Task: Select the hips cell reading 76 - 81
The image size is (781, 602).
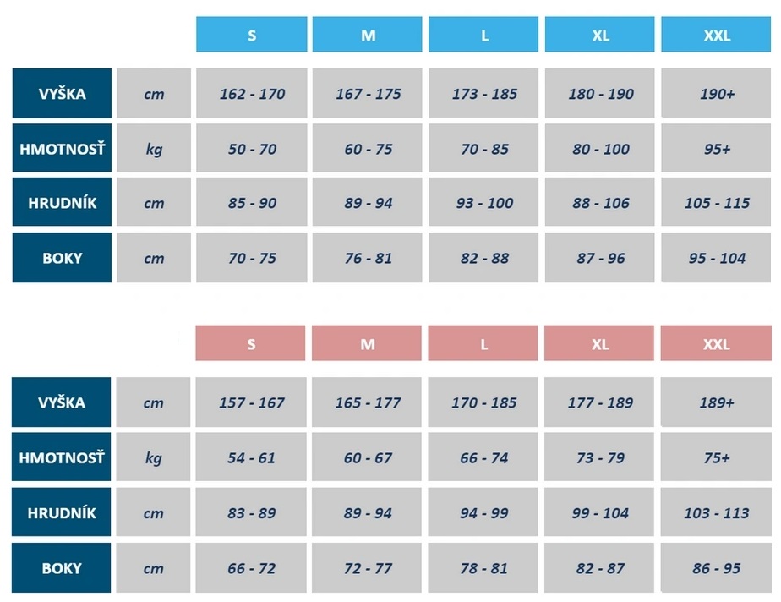Action: (368, 258)
